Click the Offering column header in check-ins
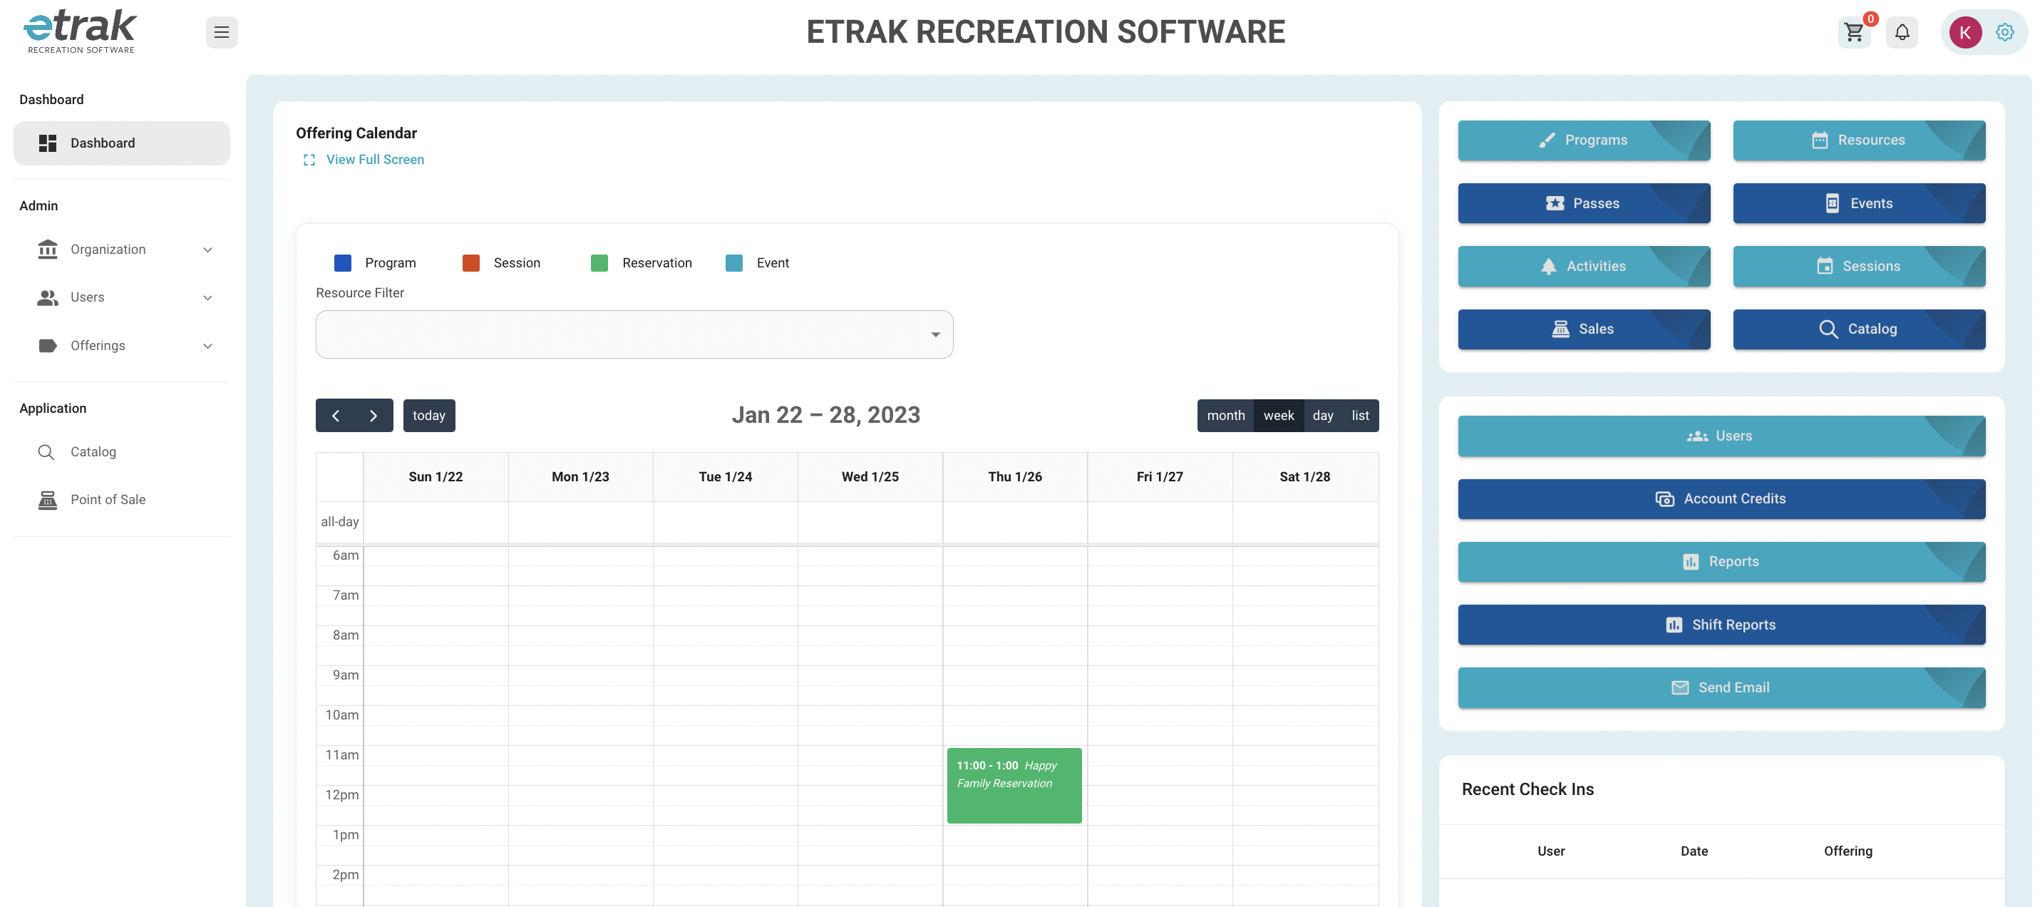The width and height of the screenshot is (2040, 907). pyautogui.click(x=1848, y=851)
